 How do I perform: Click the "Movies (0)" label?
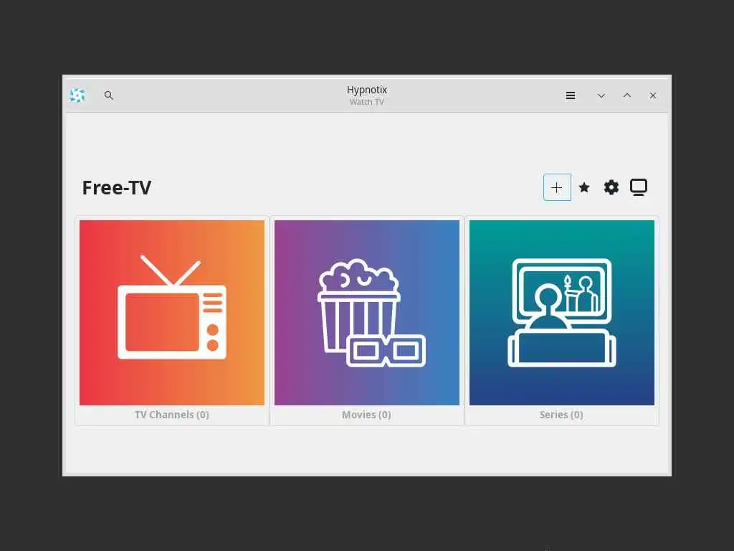coord(366,415)
